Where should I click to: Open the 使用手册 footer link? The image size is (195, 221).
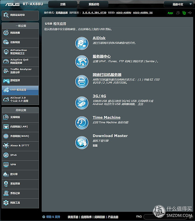(73, 217)
